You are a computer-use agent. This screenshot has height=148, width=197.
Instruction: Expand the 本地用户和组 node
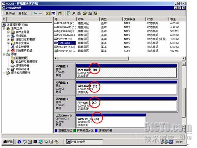(8, 50)
